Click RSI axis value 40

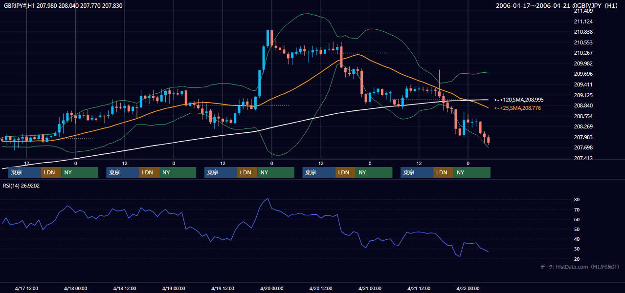[577, 239]
